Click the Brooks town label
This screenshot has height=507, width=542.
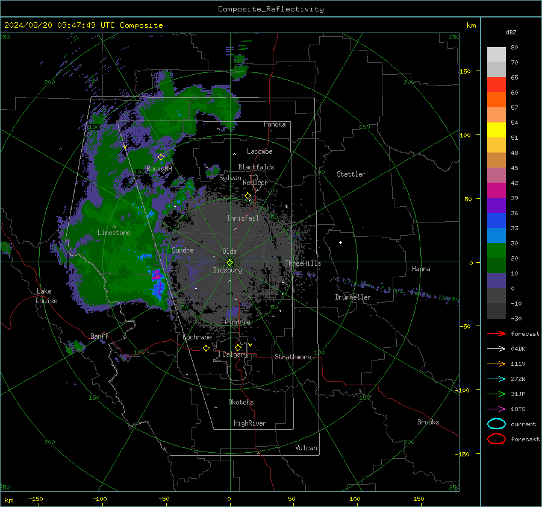pos(428,422)
